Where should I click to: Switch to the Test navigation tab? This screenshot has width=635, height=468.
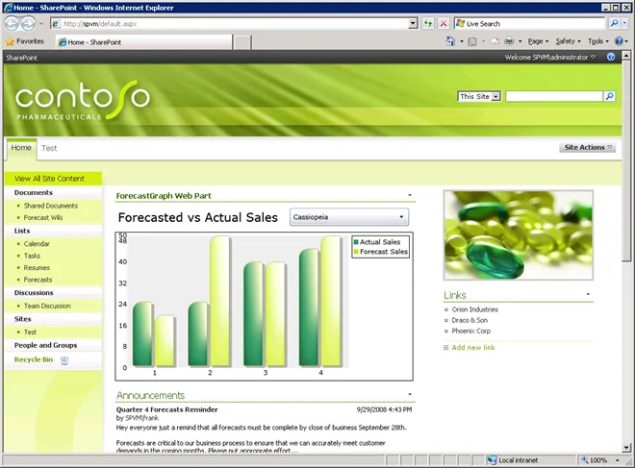[49, 149]
